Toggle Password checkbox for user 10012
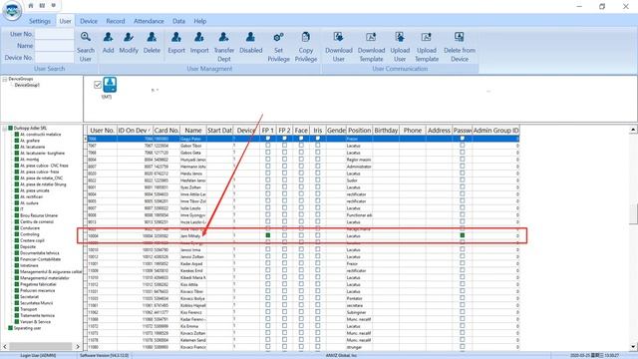638x359 pixels. tap(463, 256)
